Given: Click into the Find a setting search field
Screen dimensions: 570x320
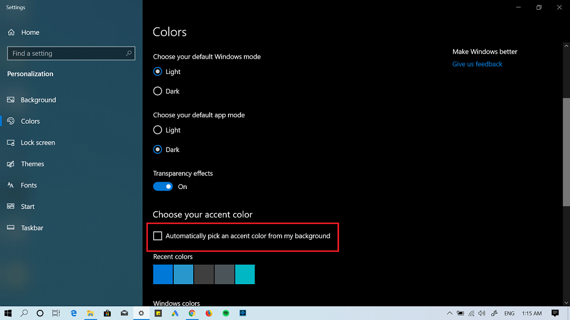Looking at the screenshot, I should [x=71, y=54].
